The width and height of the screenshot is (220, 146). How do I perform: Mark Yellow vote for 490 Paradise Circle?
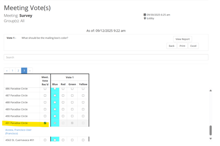click(x=83, y=116)
